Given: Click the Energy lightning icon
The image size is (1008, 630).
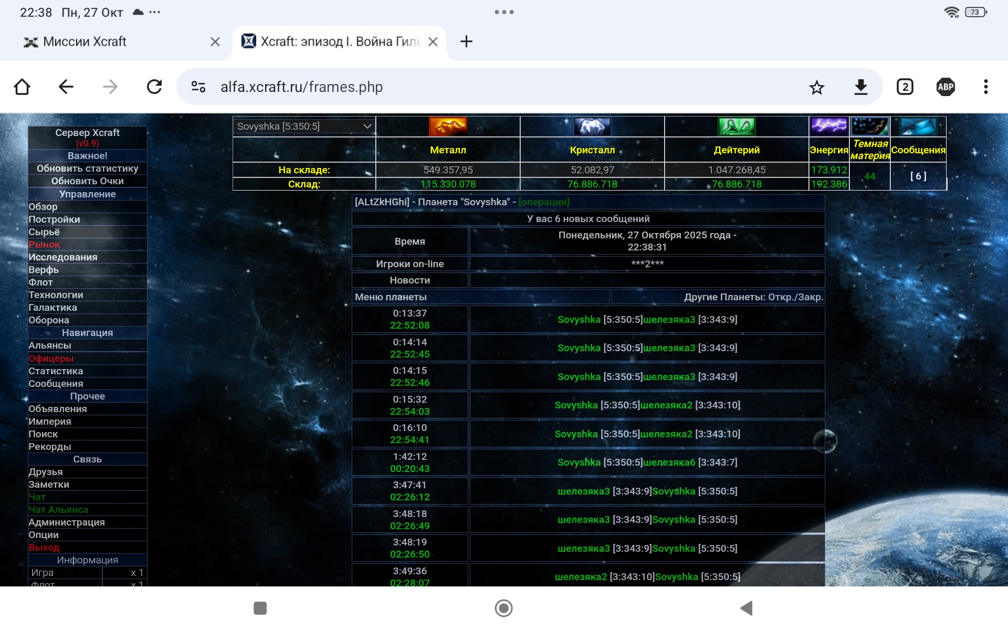Looking at the screenshot, I should tap(829, 126).
